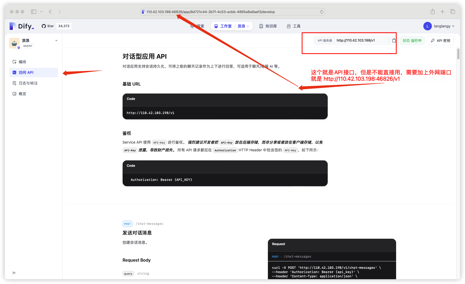The width and height of the screenshot is (465, 284).
Task: Click the 知识库 book icon
Action: pyautogui.click(x=261, y=26)
